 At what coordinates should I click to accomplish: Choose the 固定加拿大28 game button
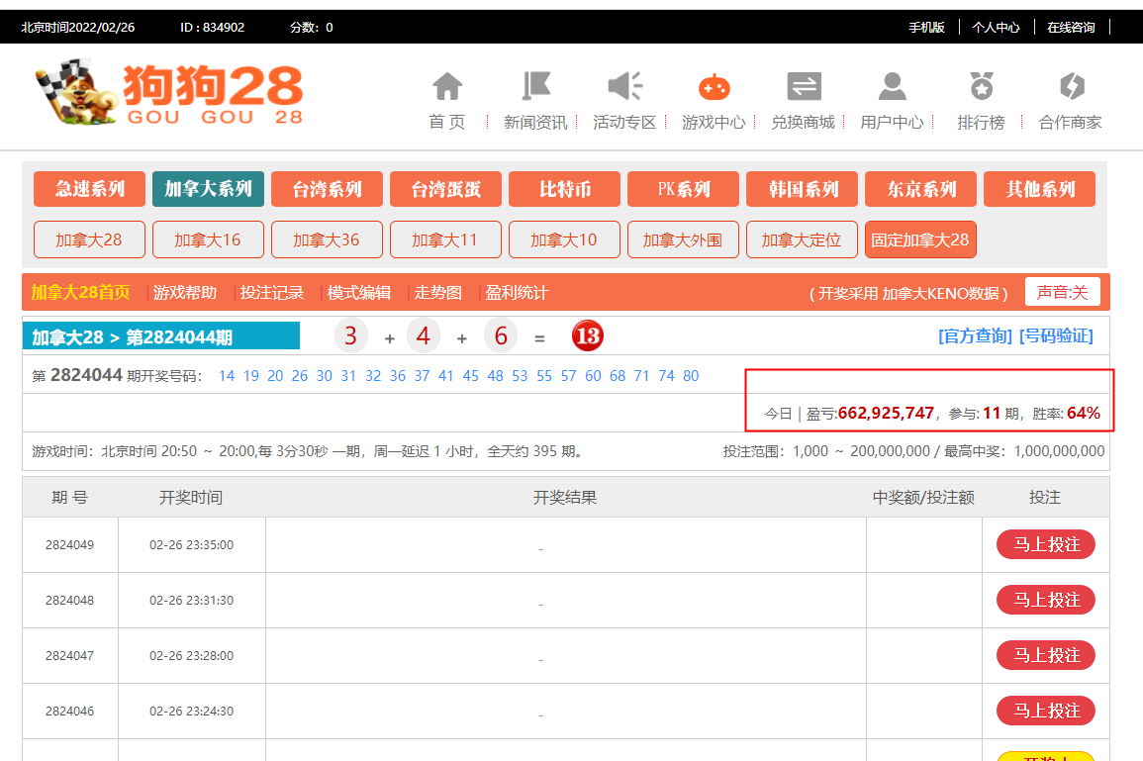[x=920, y=239]
